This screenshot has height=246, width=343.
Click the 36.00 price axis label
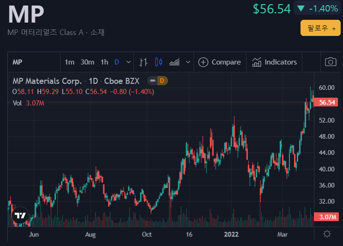pyautogui.click(x=326, y=185)
